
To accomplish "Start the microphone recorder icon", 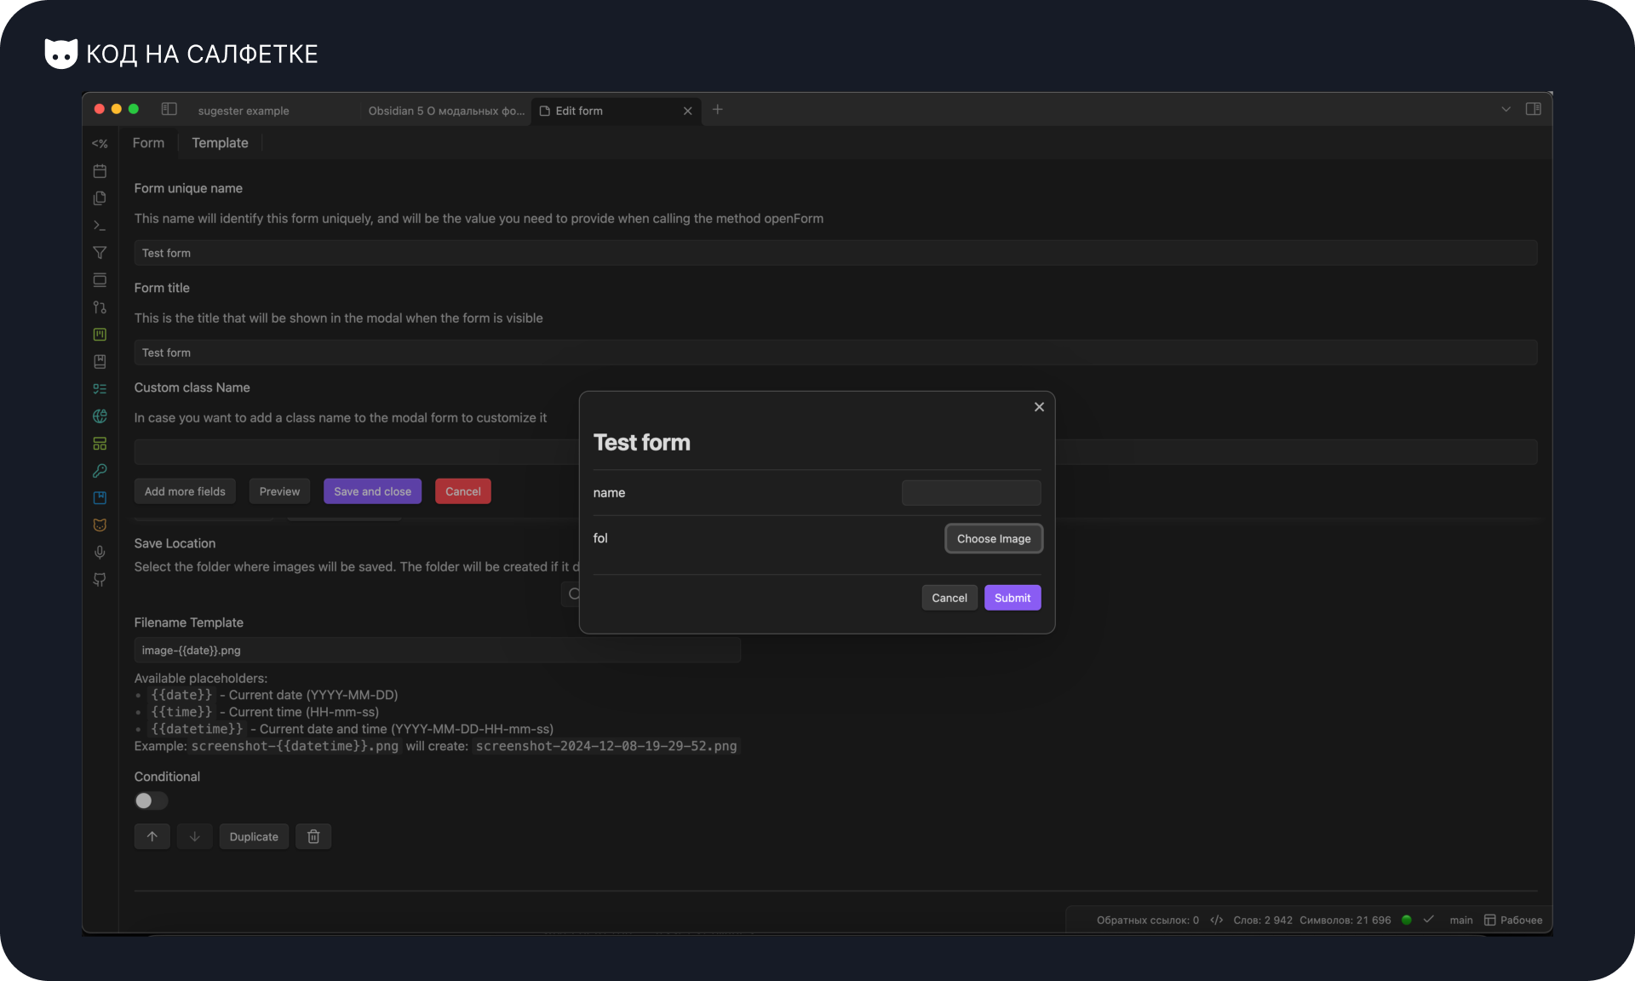I will coord(100,553).
